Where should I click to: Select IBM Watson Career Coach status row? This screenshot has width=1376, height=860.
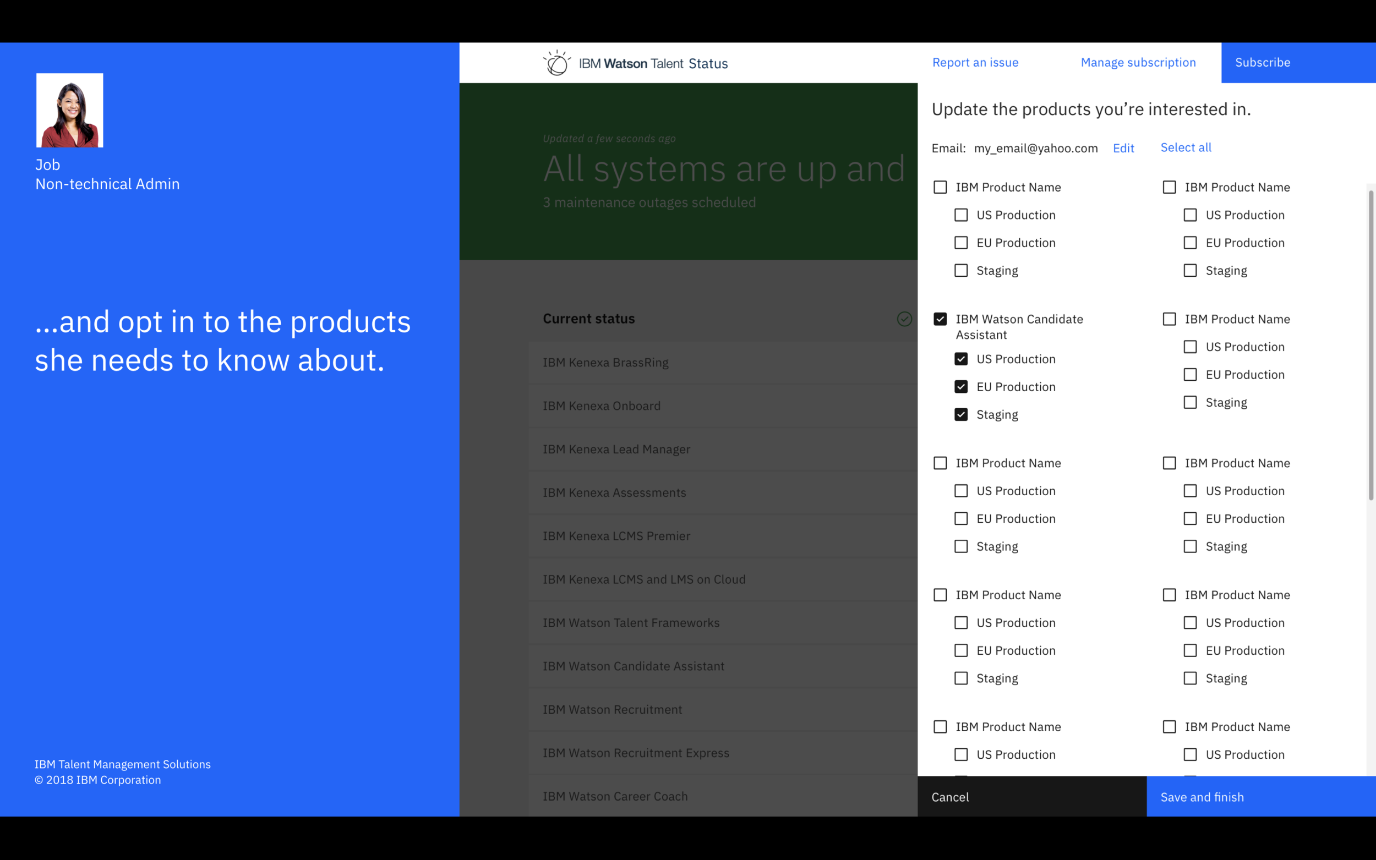[x=723, y=796]
